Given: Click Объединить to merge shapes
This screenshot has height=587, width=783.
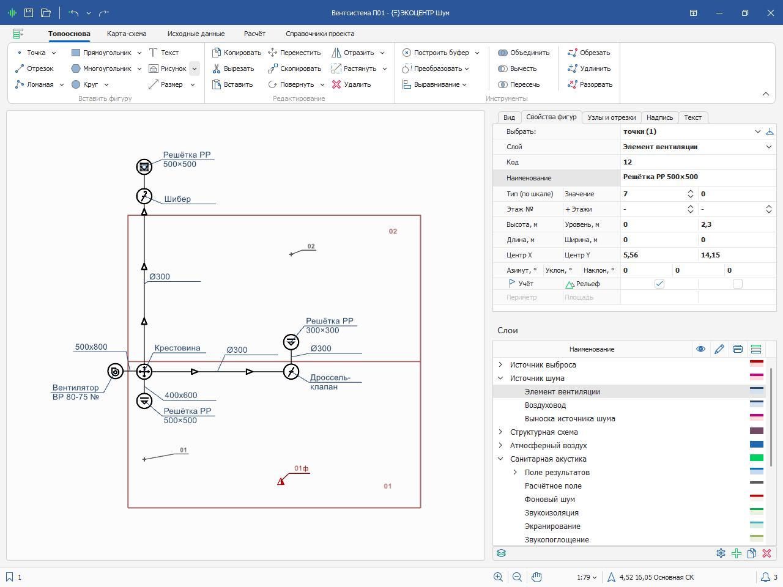Looking at the screenshot, I should (524, 53).
